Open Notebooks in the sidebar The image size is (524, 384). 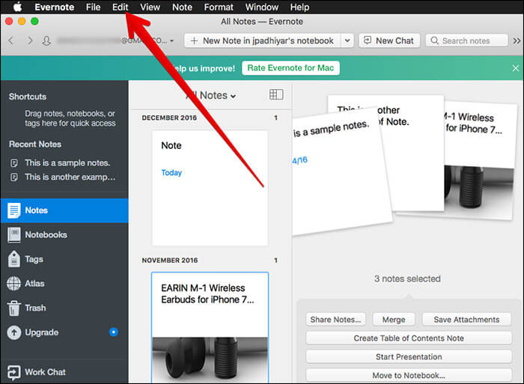pyautogui.click(x=64, y=235)
